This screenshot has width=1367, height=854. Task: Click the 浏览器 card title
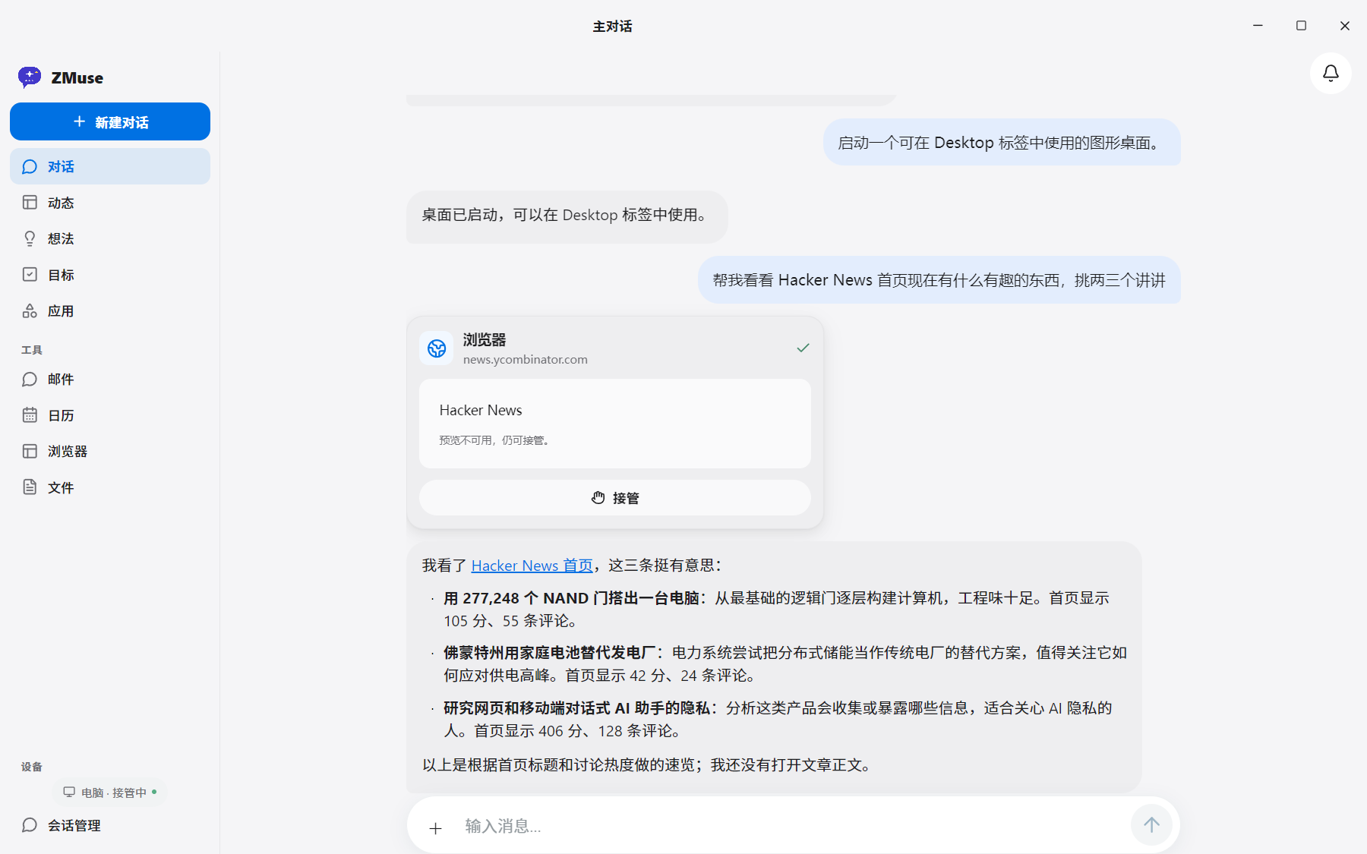point(485,340)
